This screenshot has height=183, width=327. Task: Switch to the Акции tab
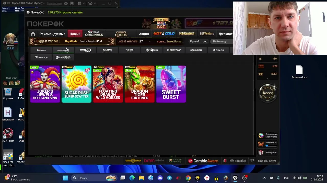click(x=144, y=34)
